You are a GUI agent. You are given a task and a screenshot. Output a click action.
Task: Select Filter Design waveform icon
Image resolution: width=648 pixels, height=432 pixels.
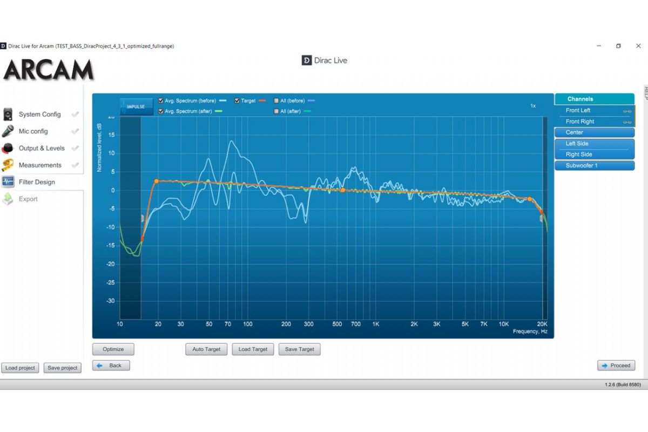click(8, 182)
